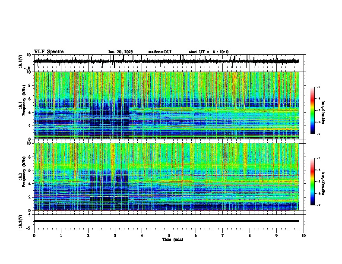This screenshot has width=342, height=264.
Task: Click the "9" minute tick label on Time axis
Action: pyautogui.click(x=276, y=236)
